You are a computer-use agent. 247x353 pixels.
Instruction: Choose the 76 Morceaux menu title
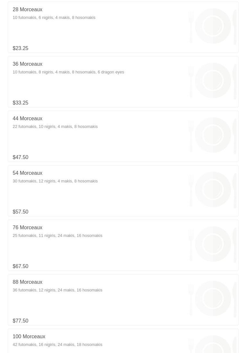27,228
